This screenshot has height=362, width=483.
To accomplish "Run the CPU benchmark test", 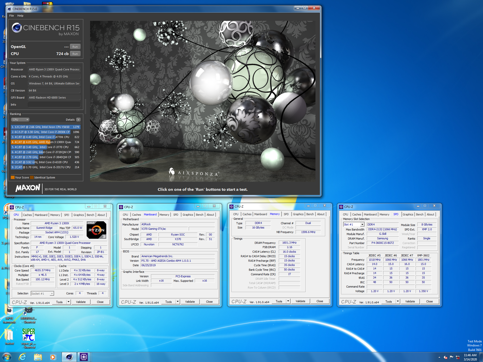I will [x=75, y=54].
